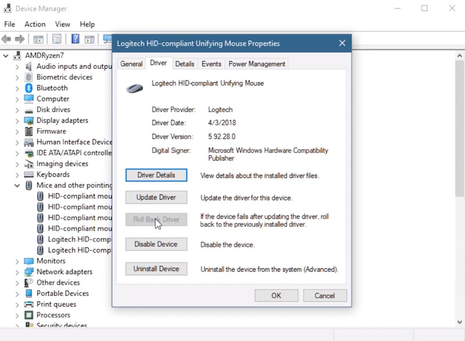This screenshot has width=465, height=341.
Task: Open the Help menu
Action: pos(87,24)
